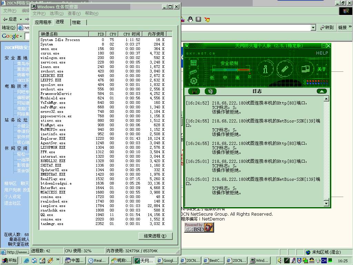Click the small X box below security slider
The width and height of the screenshot is (353, 265).
point(250,77)
